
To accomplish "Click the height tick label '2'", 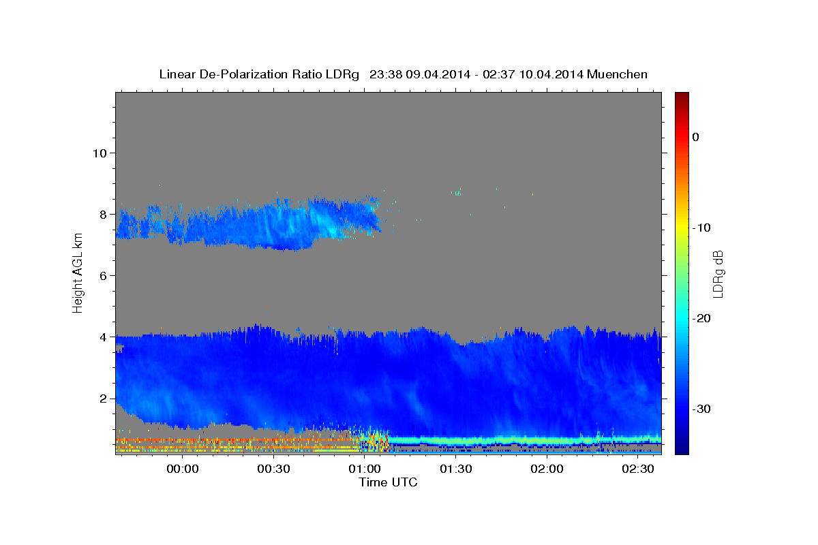I will pyautogui.click(x=103, y=399).
